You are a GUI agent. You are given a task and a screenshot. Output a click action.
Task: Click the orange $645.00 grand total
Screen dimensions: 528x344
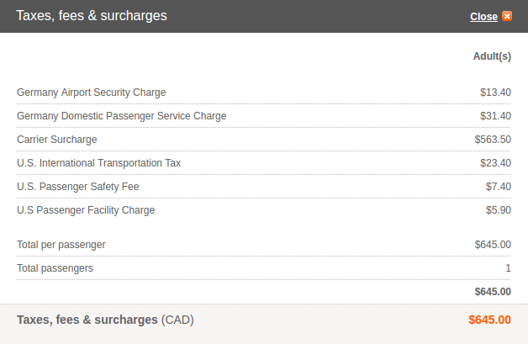click(x=489, y=320)
